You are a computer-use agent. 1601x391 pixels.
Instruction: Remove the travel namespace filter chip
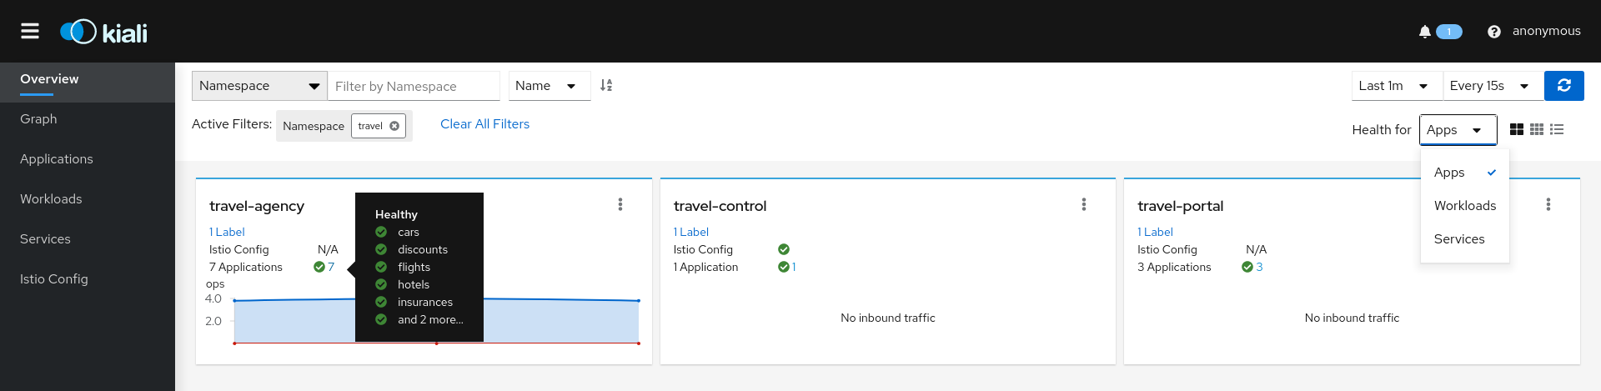(394, 126)
